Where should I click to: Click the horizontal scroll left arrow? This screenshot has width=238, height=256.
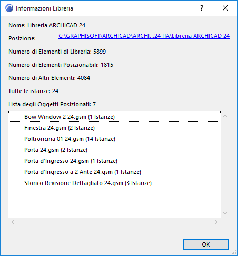point(13,222)
